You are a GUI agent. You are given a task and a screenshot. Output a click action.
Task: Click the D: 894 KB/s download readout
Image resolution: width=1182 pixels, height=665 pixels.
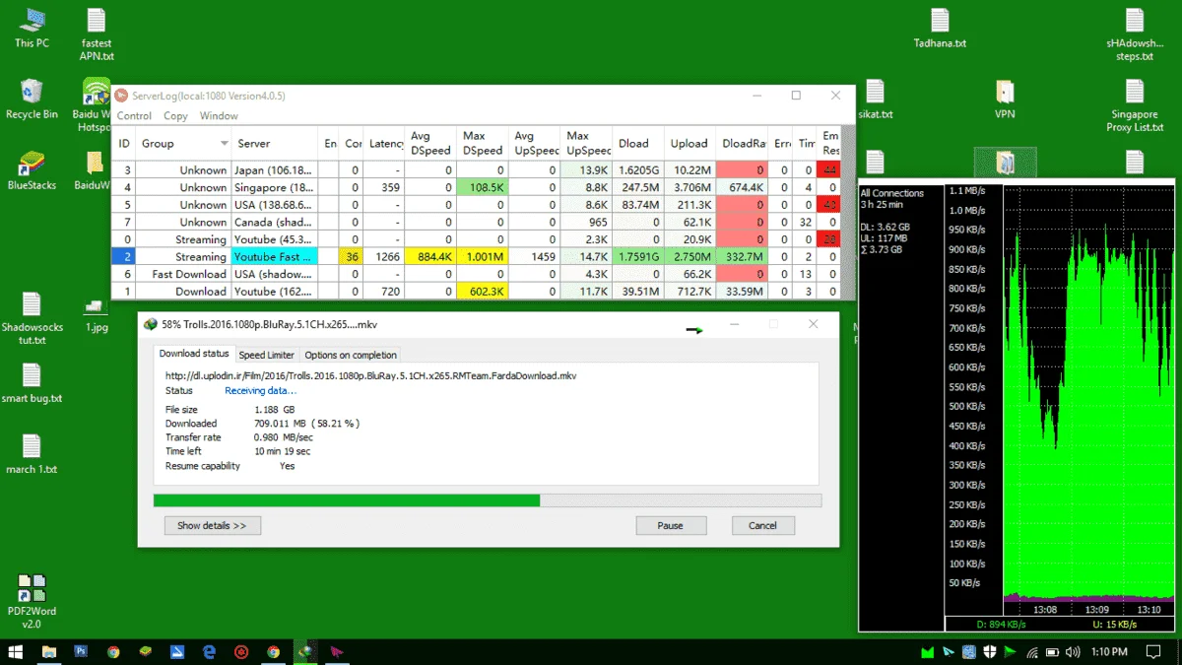pyautogui.click(x=1002, y=625)
